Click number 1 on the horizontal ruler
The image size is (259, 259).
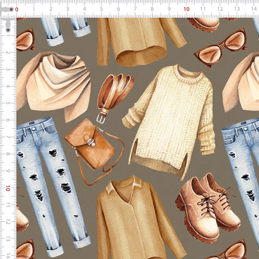tap(34, 9)
